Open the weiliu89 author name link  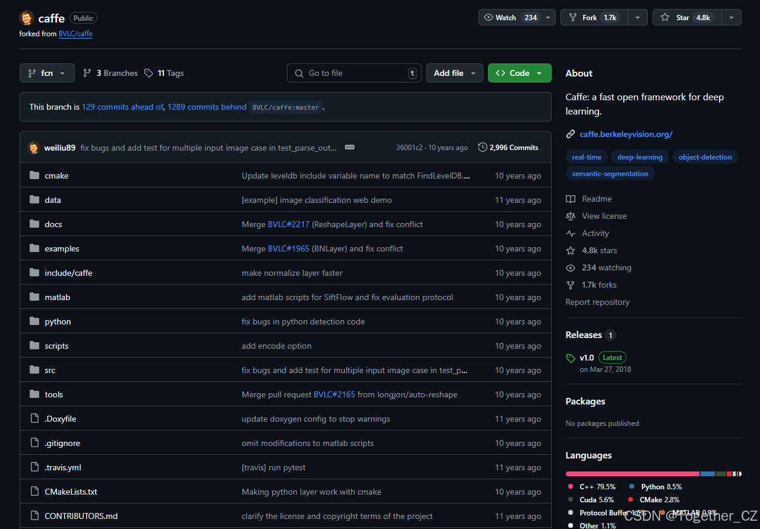60,148
